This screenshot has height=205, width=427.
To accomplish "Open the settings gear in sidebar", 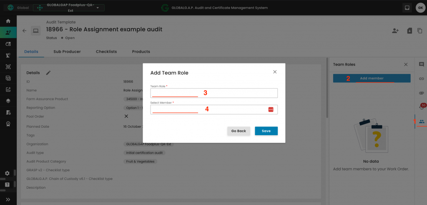I will (x=7, y=173).
